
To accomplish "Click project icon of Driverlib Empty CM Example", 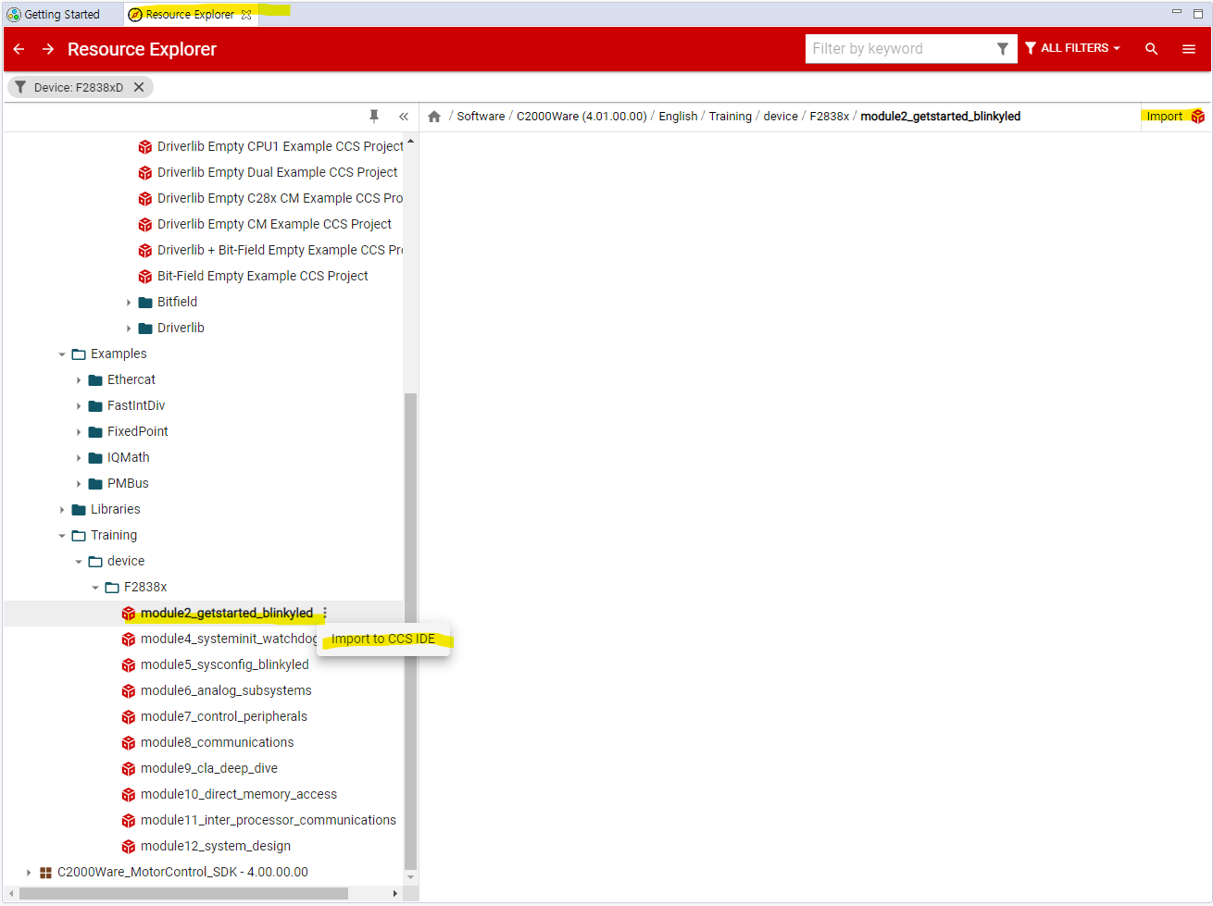I will (145, 225).
